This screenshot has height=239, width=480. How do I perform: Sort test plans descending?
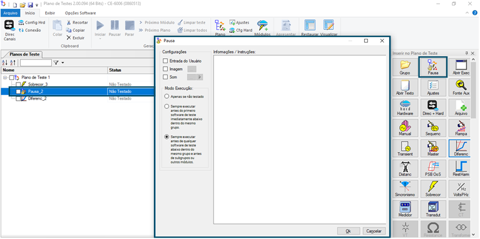pos(13,63)
